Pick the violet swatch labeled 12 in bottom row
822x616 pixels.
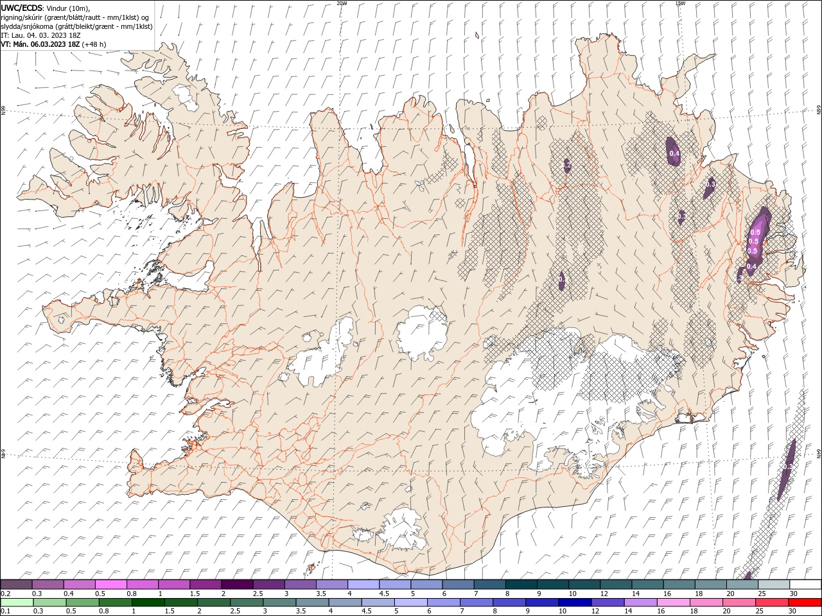pyautogui.click(x=608, y=603)
